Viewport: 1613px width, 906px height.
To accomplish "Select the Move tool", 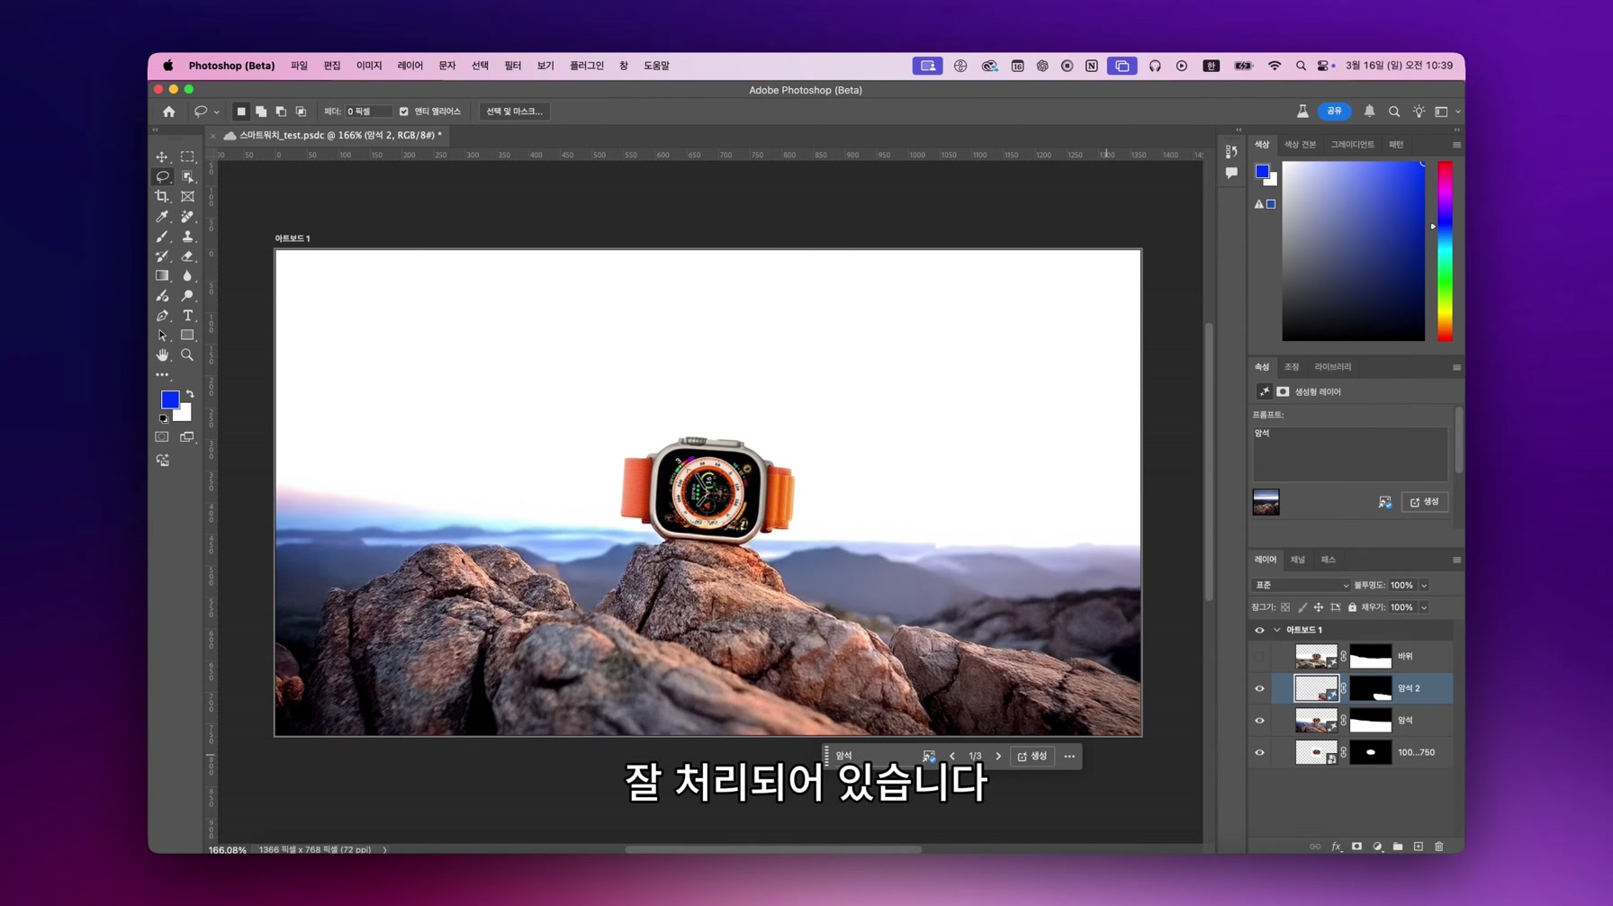I will pos(162,157).
